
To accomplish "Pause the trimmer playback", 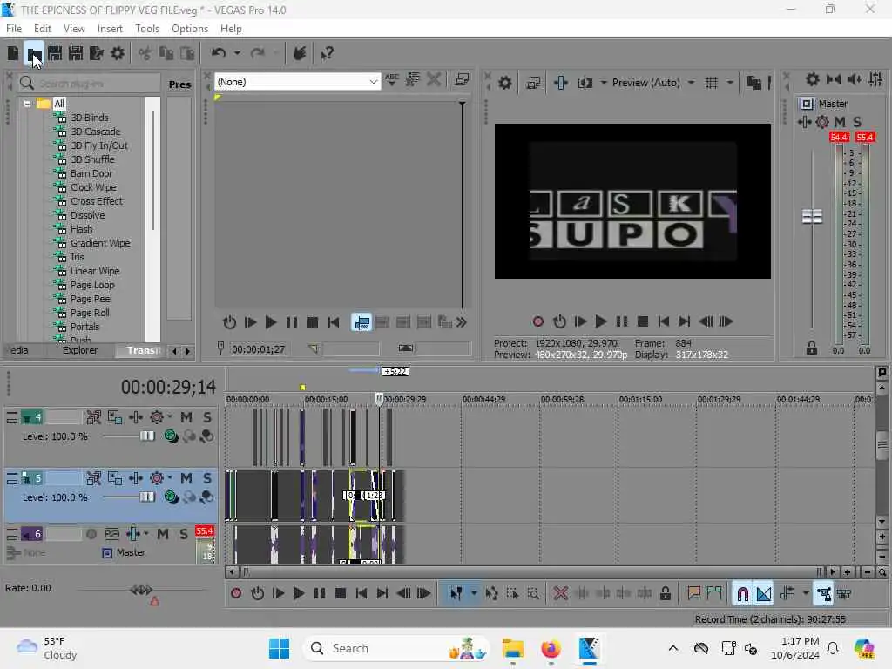I will [291, 322].
